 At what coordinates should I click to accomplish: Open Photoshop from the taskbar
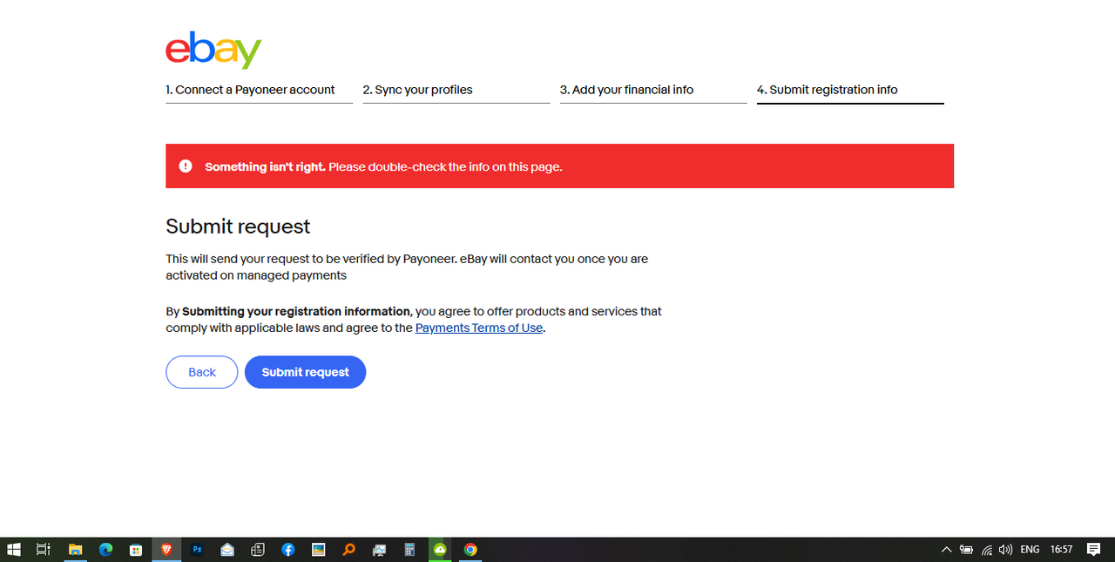coord(197,550)
